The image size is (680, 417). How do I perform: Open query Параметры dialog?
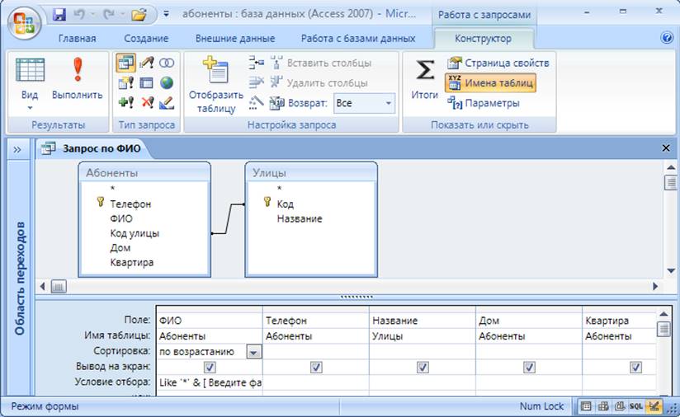pos(483,103)
